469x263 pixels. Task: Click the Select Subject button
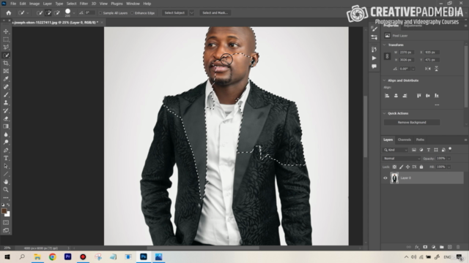(174, 13)
